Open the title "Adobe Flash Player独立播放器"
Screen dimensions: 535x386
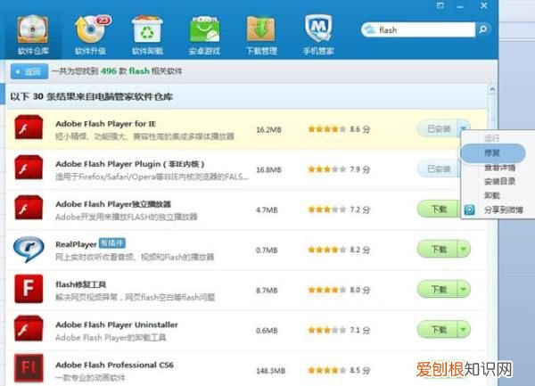113,204
